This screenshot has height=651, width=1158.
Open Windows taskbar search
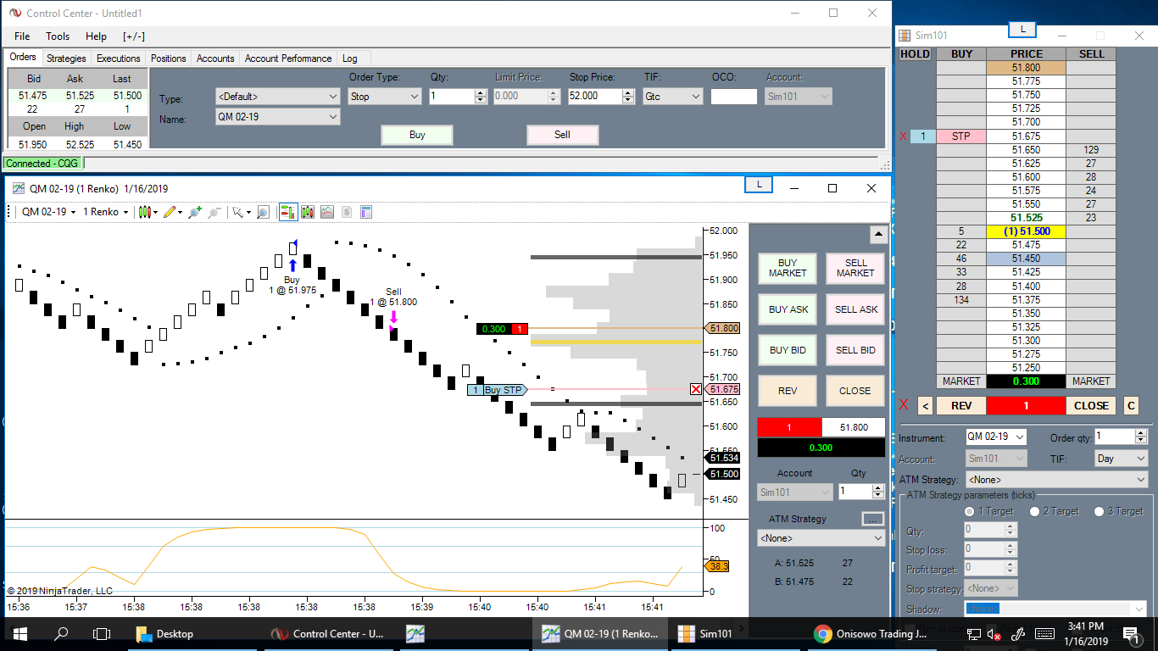[x=61, y=634]
